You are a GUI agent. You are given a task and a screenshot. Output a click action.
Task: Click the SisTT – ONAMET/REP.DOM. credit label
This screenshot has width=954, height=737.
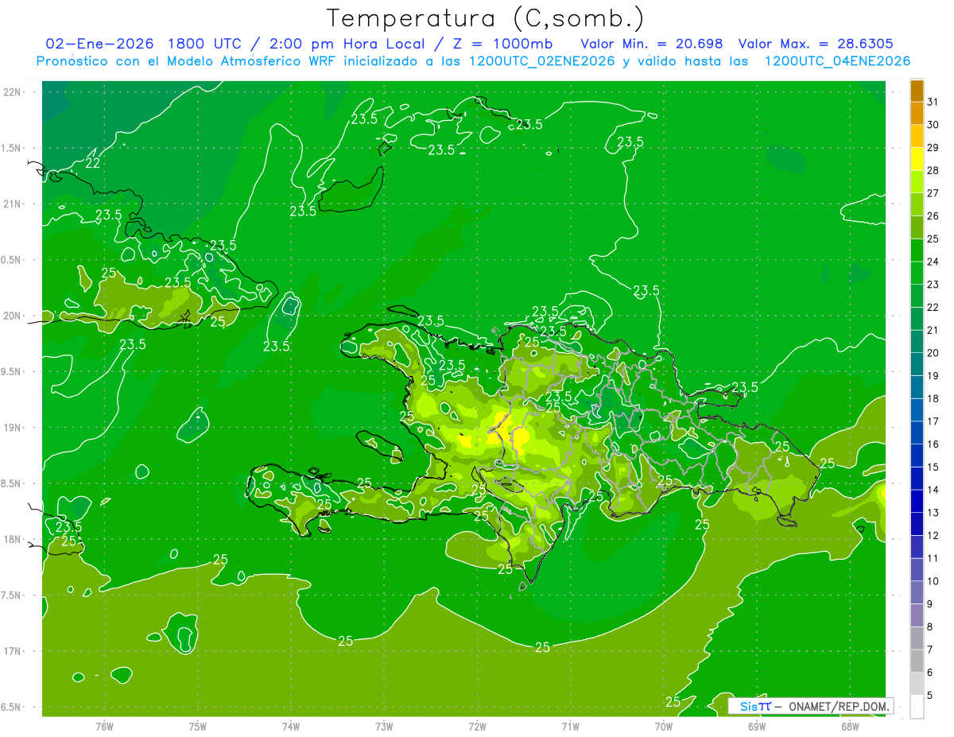pyautogui.click(x=811, y=706)
